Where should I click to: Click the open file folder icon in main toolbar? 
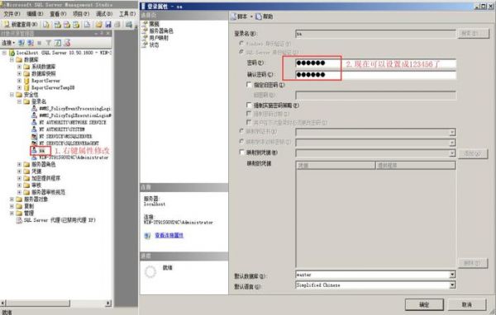tap(99, 24)
